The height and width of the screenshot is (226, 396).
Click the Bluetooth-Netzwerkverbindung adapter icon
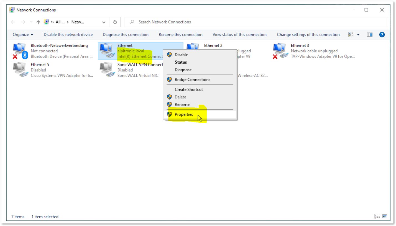pyautogui.click(x=20, y=51)
